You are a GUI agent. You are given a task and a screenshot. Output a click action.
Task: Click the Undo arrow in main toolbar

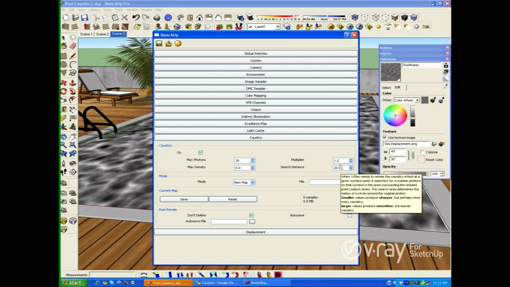point(136,18)
